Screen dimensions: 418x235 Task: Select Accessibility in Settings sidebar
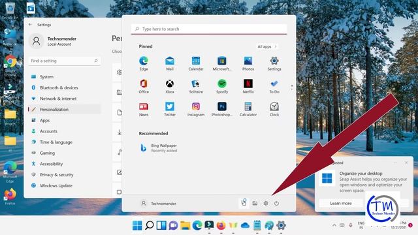tap(64, 164)
